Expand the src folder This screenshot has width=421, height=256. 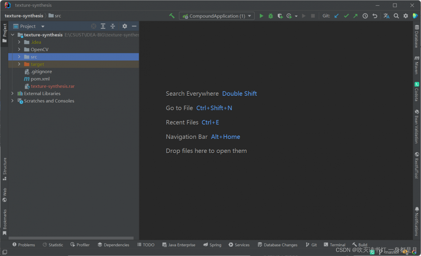point(19,57)
